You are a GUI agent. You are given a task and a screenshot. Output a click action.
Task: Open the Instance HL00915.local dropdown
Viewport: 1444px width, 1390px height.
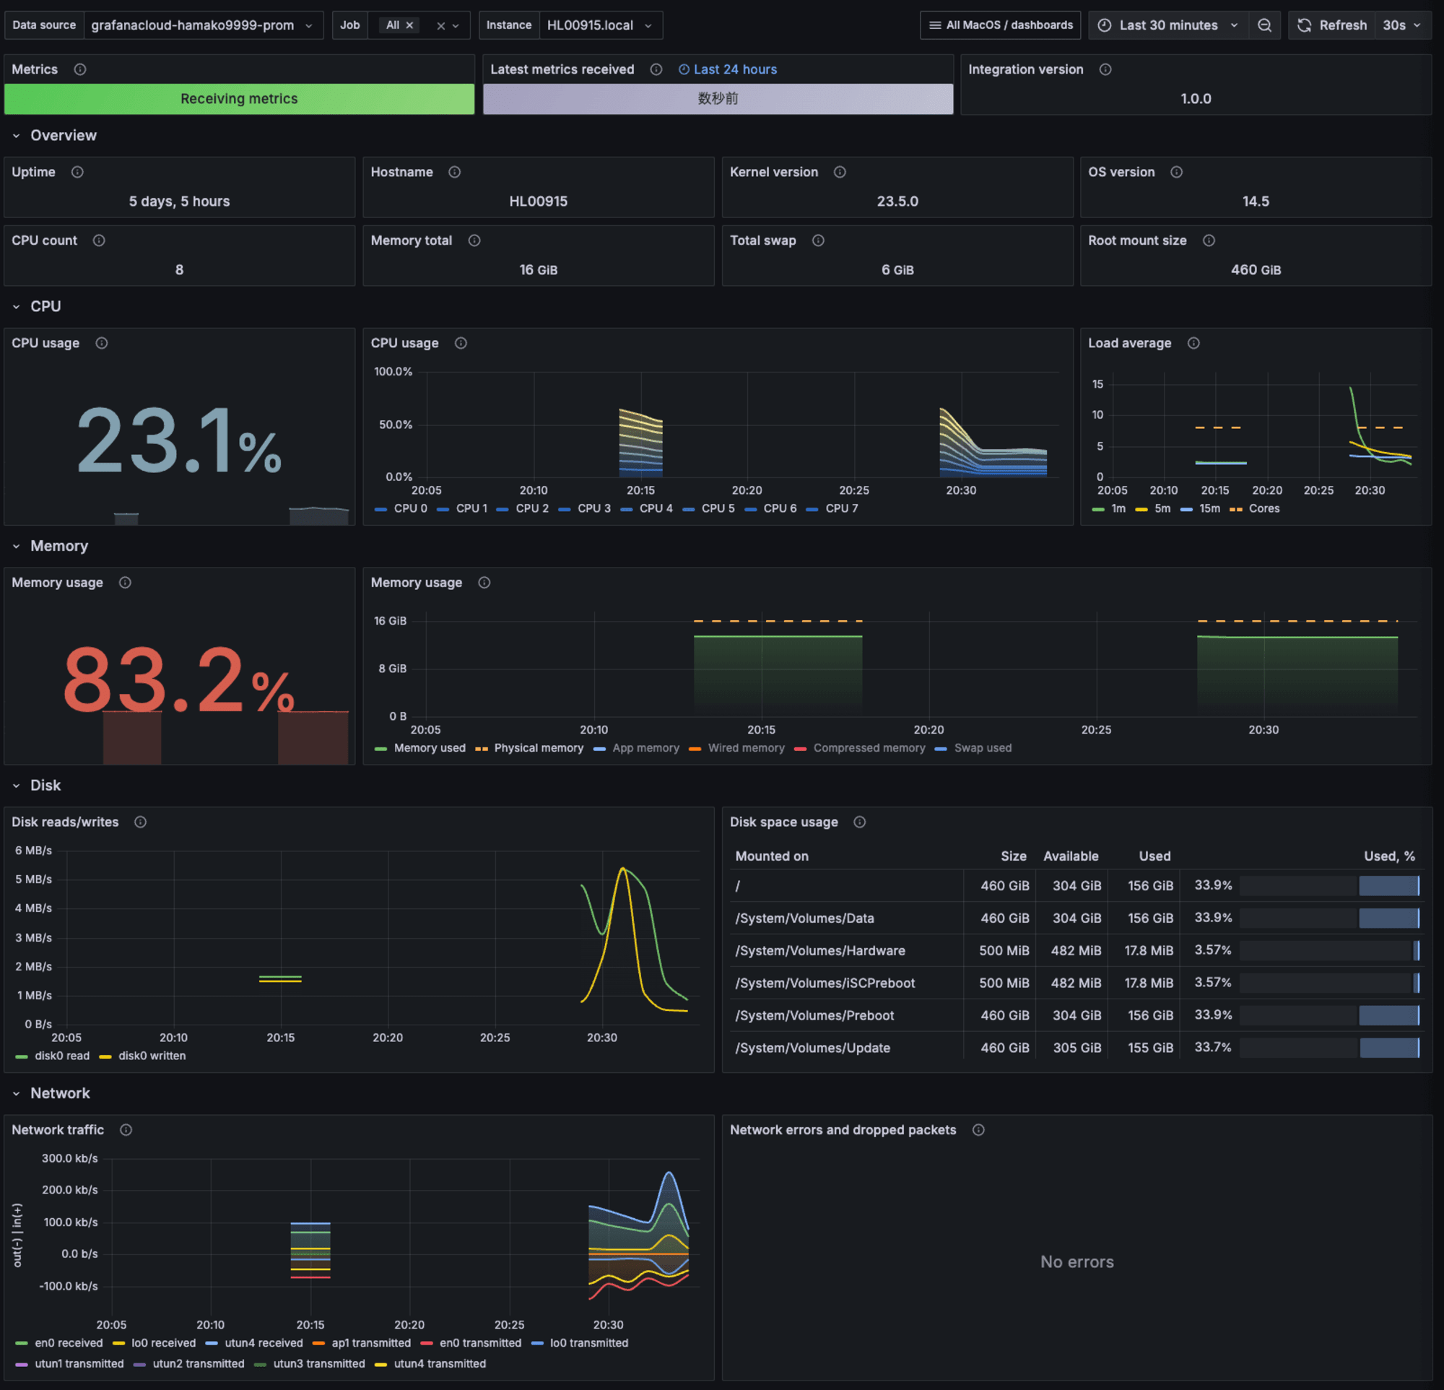point(601,25)
